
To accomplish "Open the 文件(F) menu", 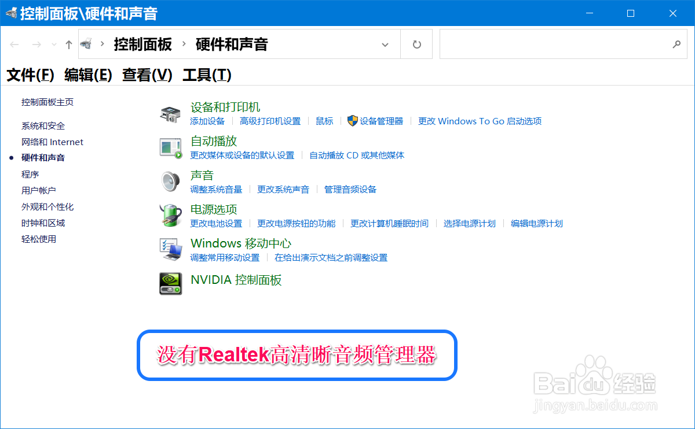I will (31, 75).
